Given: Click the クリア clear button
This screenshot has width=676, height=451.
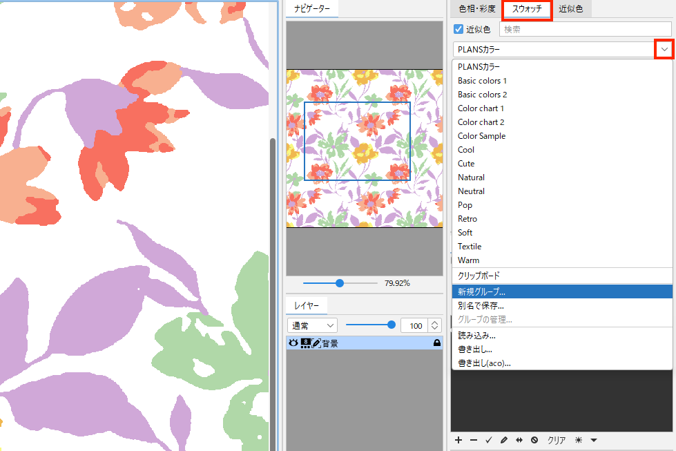Looking at the screenshot, I should [x=556, y=440].
